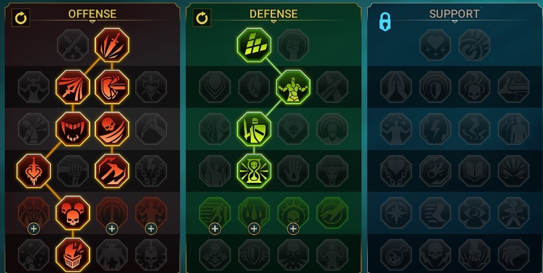Add the muscular figure Offense mastery plus

tap(151, 229)
